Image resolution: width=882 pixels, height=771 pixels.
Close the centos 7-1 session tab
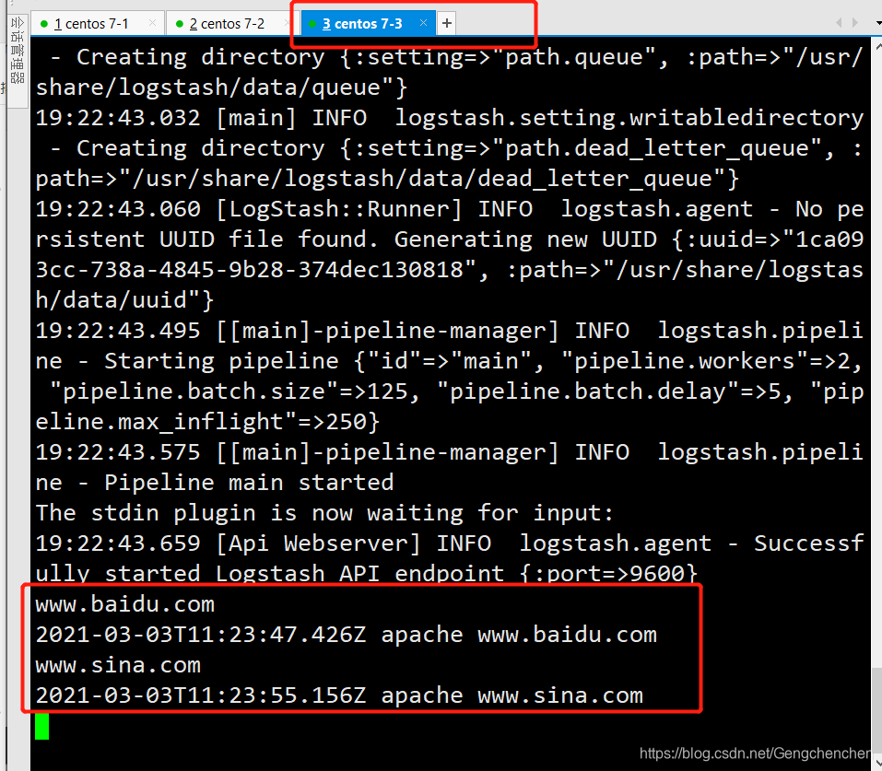click(152, 23)
